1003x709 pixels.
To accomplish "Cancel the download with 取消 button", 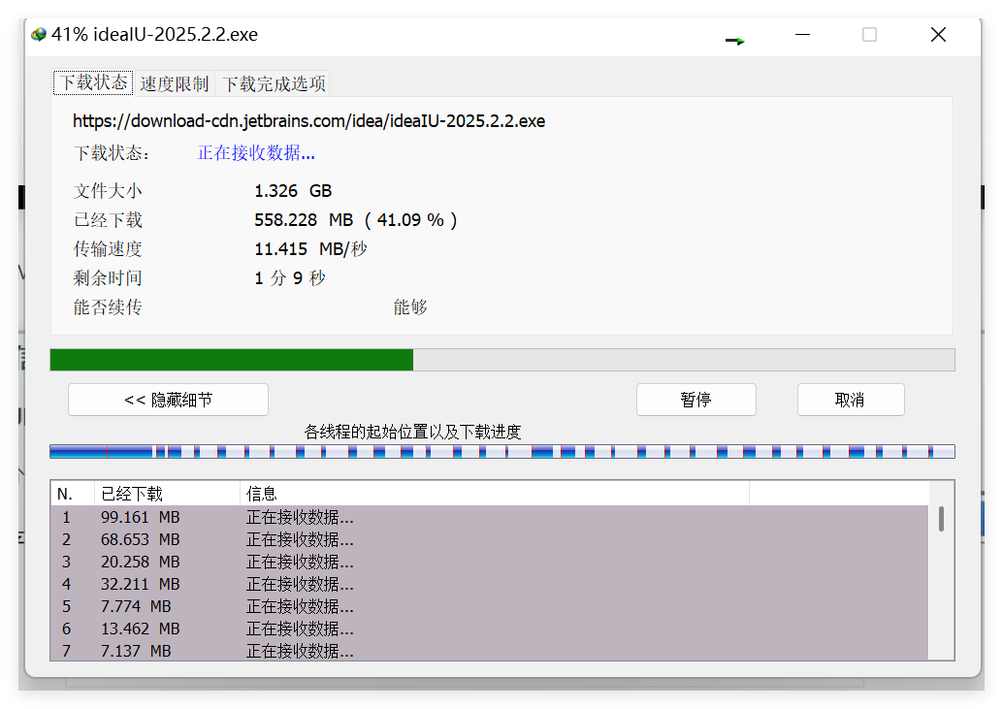I will [851, 400].
